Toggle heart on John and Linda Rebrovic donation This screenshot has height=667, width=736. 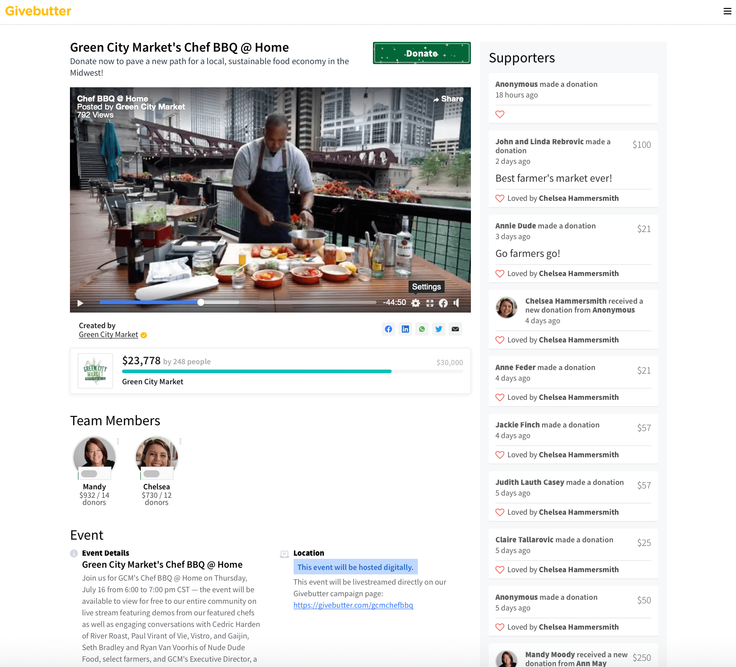500,198
